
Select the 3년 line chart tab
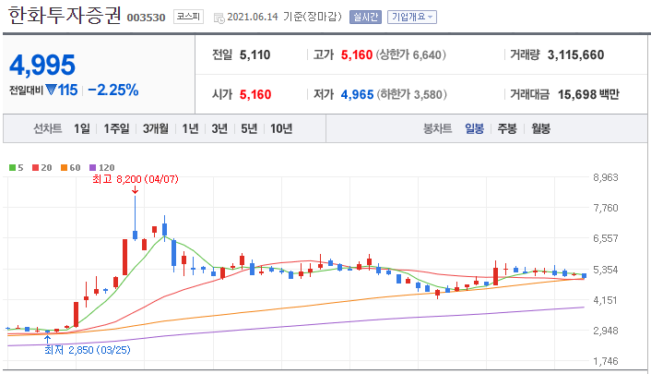tap(219, 129)
